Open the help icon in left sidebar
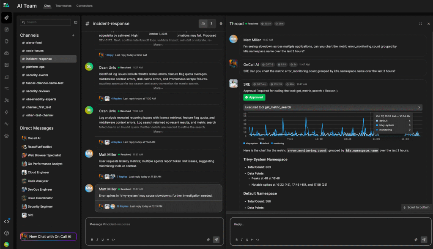433x249 pixels. click(x=6, y=233)
